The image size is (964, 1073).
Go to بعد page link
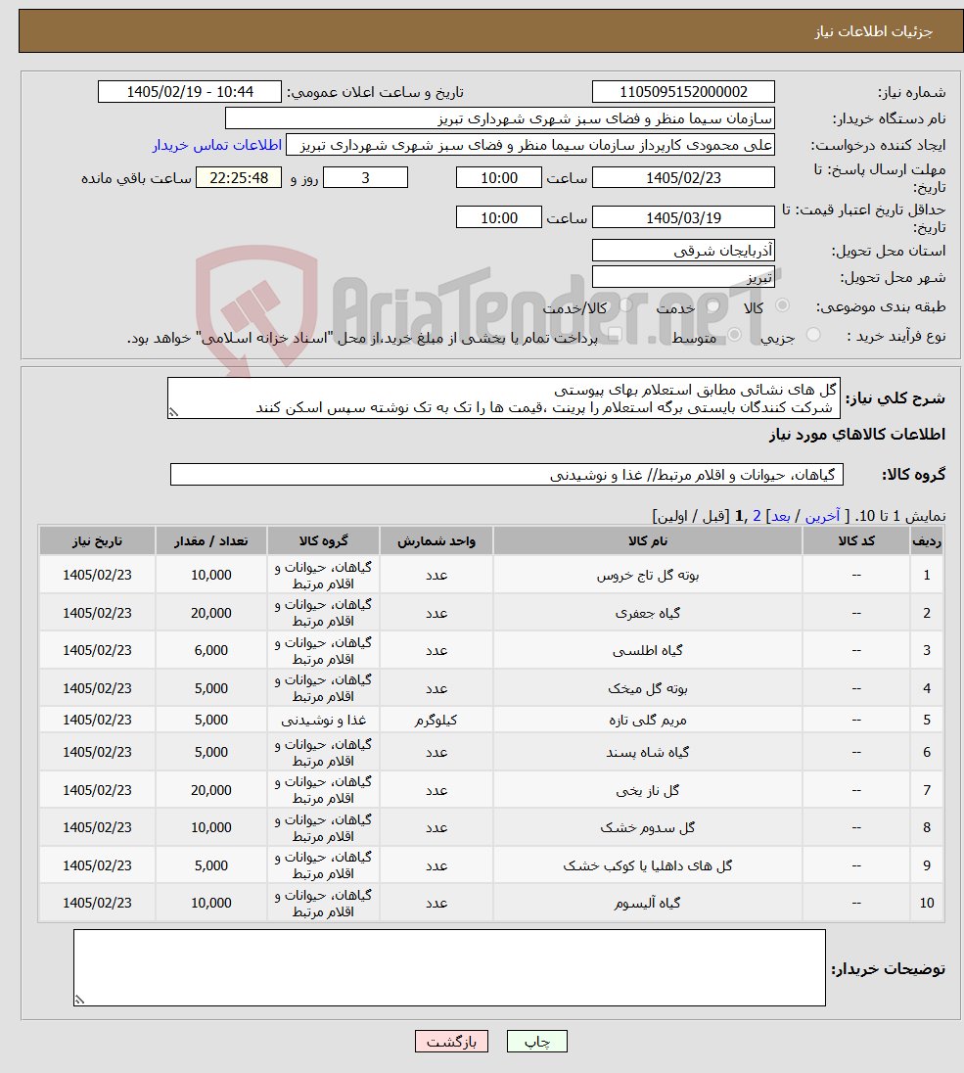coord(781,516)
